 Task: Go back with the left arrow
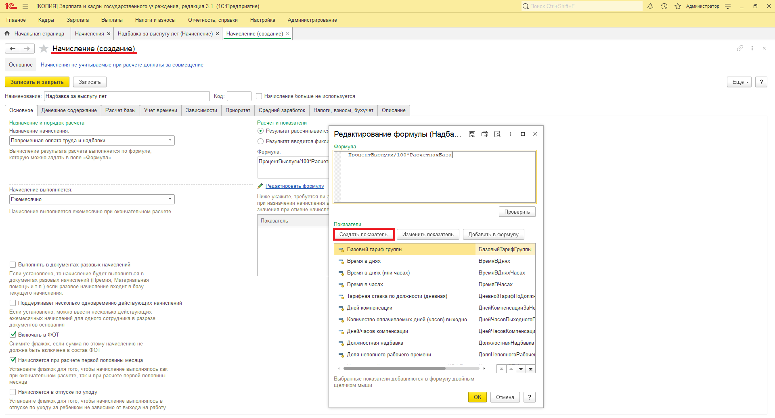tap(13, 49)
